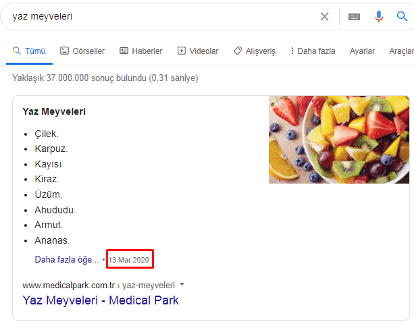Click the blue magnifier search button
414x324 pixels.
[x=403, y=17]
